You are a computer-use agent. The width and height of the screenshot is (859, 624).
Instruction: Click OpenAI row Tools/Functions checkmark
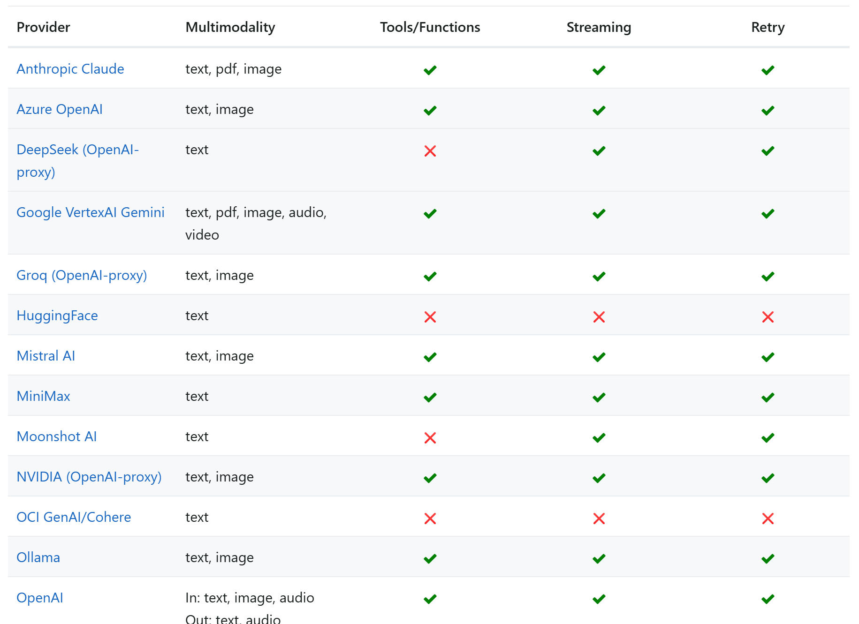[430, 599]
